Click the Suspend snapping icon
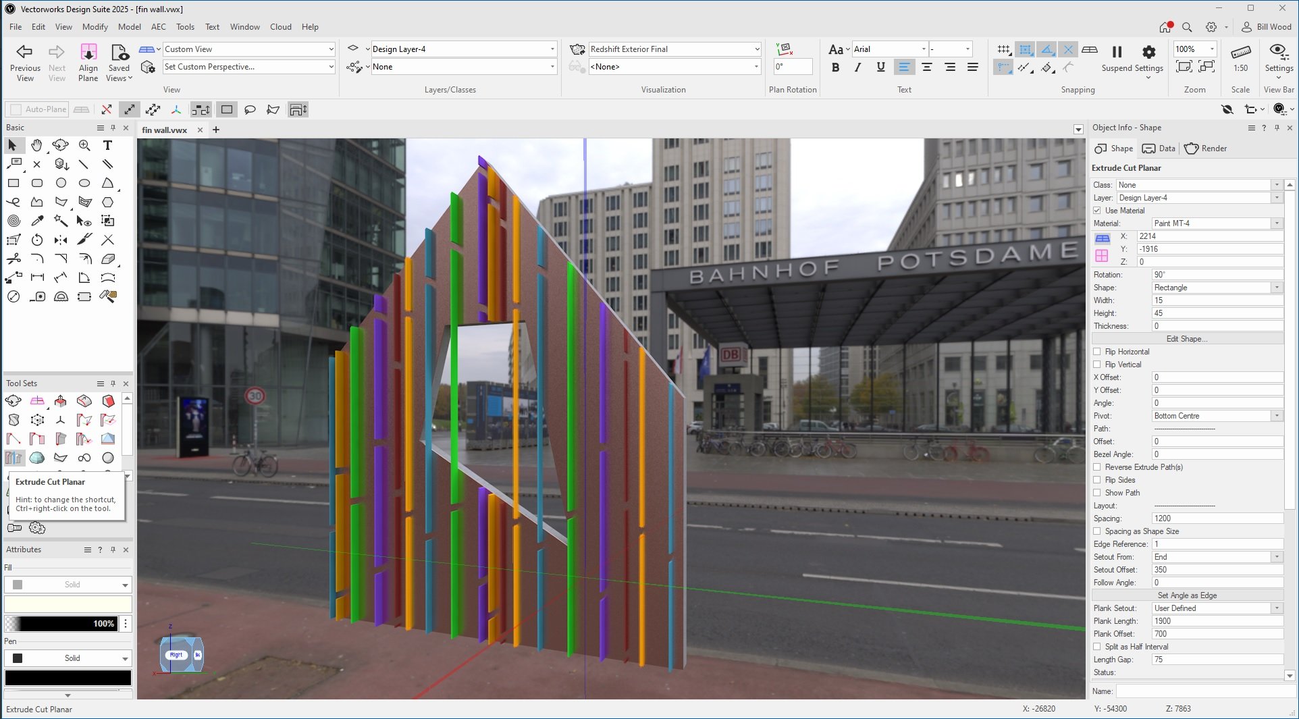The width and height of the screenshot is (1299, 719). click(x=1117, y=52)
